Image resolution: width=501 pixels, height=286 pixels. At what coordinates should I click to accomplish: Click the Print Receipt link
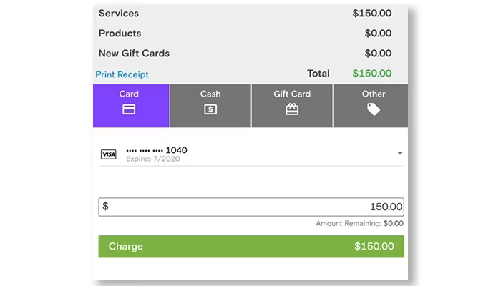coord(122,74)
